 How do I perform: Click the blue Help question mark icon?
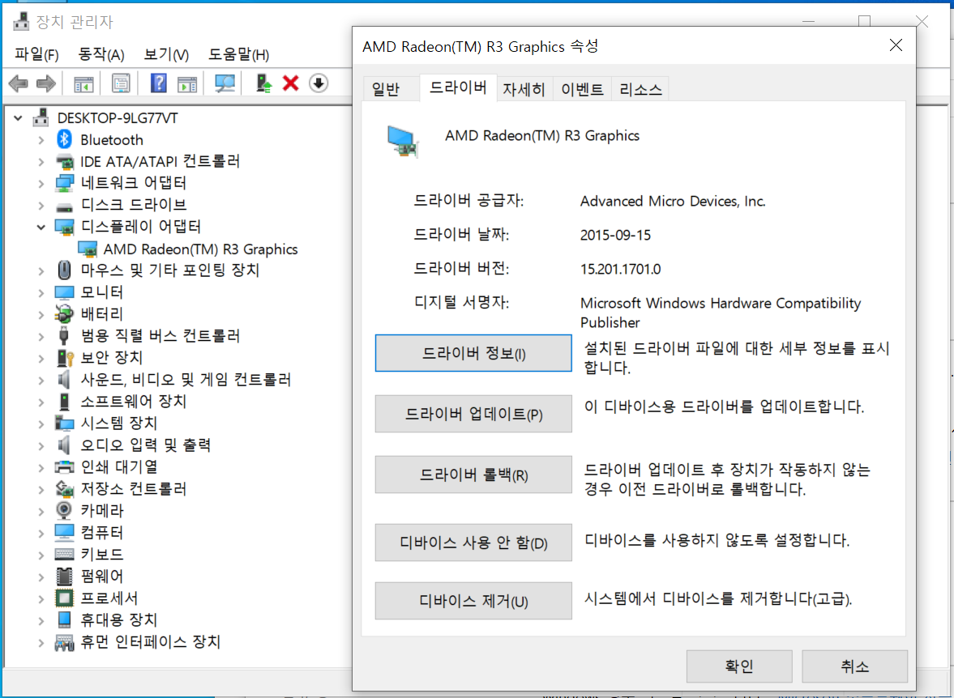159,83
